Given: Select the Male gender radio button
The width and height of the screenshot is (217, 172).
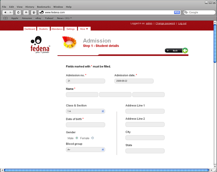Looking at the screenshot, I should (x=77, y=138).
